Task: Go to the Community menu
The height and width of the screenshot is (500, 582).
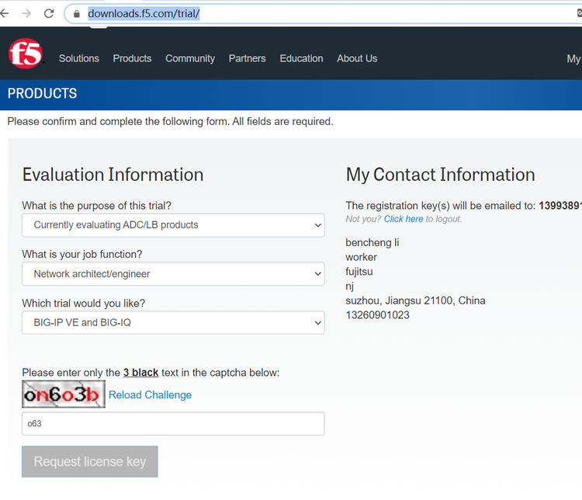Action: [x=190, y=58]
